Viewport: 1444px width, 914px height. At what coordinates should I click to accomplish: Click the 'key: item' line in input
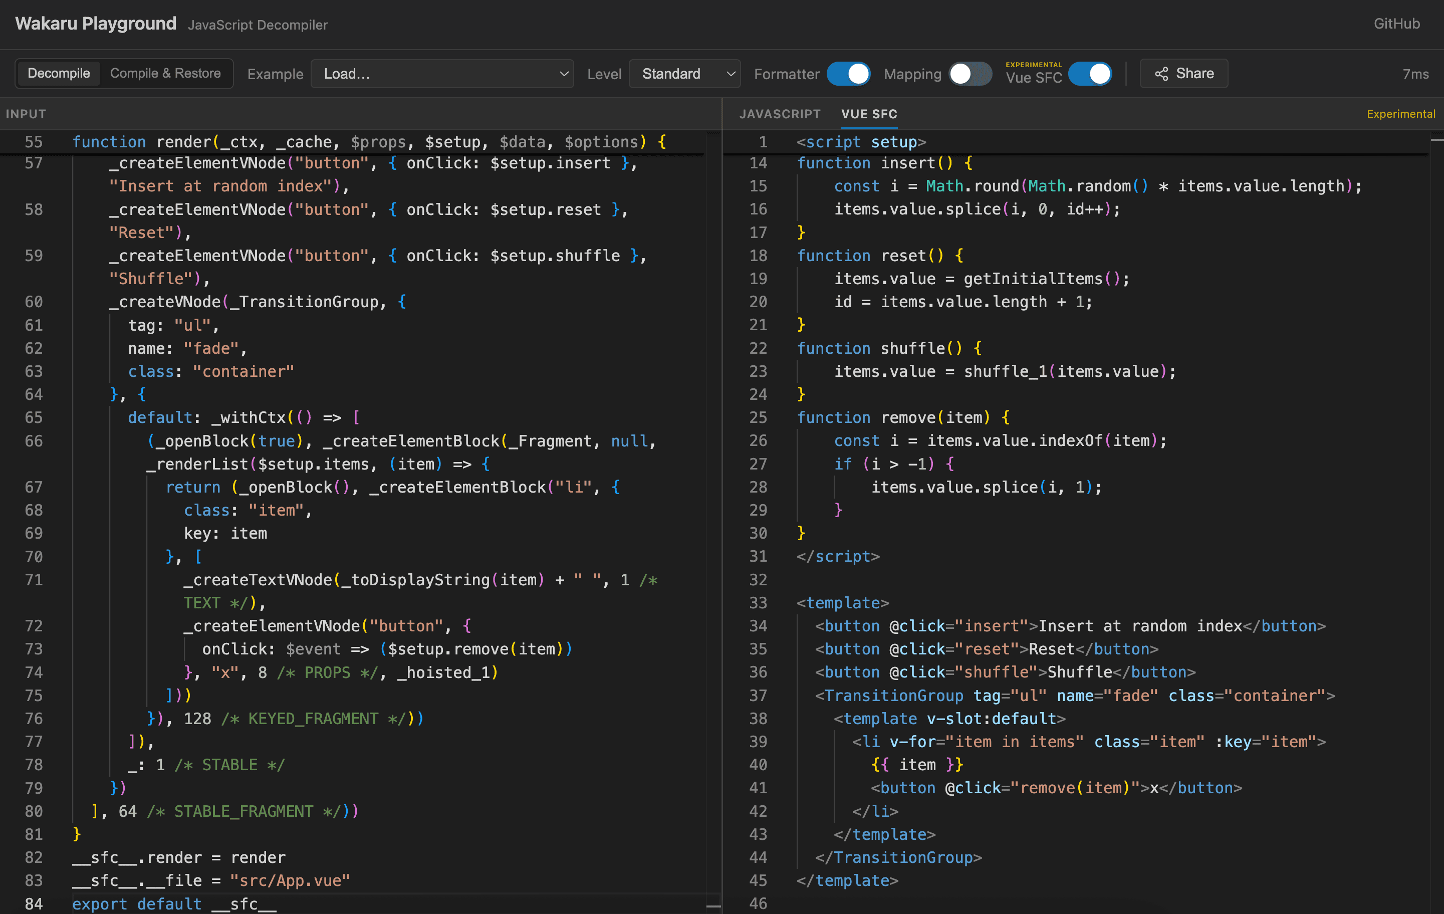[x=225, y=533]
